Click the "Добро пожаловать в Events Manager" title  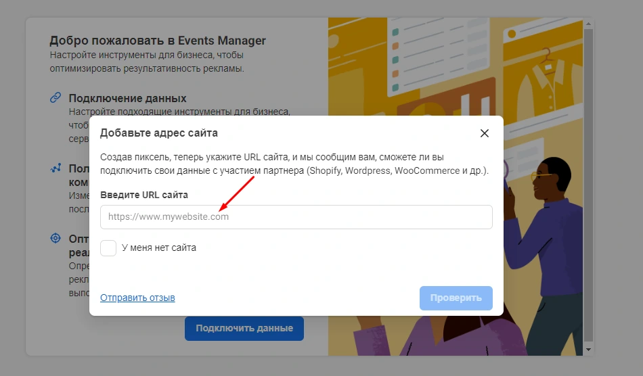coord(158,41)
